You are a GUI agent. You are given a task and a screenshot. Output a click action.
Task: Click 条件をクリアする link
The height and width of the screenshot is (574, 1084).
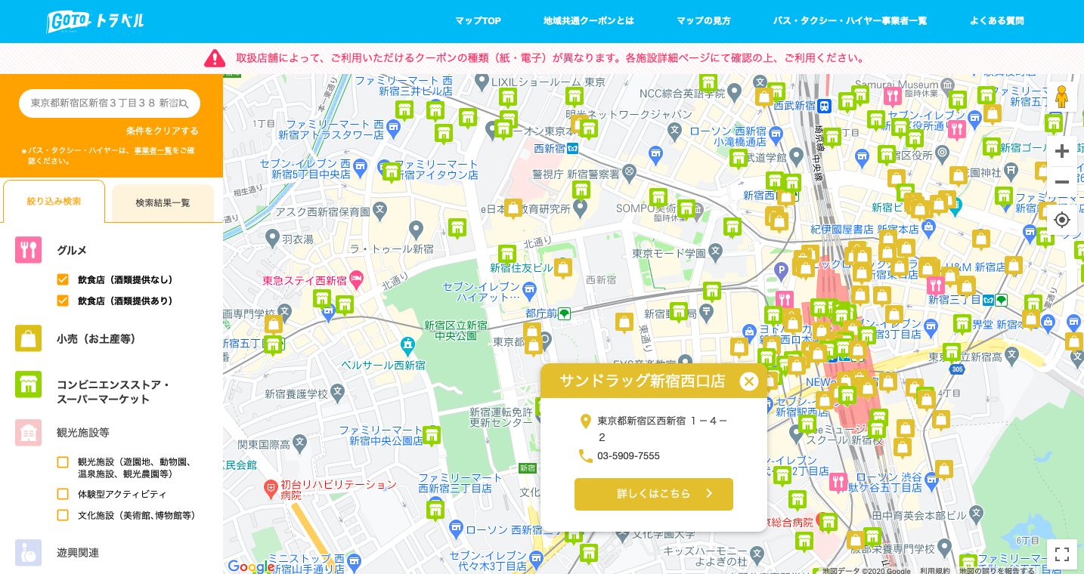click(163, 131)
